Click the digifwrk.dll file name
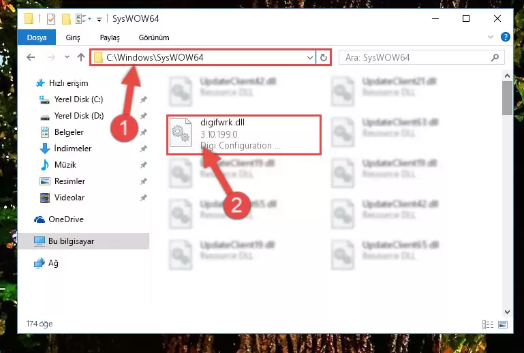 tap(223, 123)
